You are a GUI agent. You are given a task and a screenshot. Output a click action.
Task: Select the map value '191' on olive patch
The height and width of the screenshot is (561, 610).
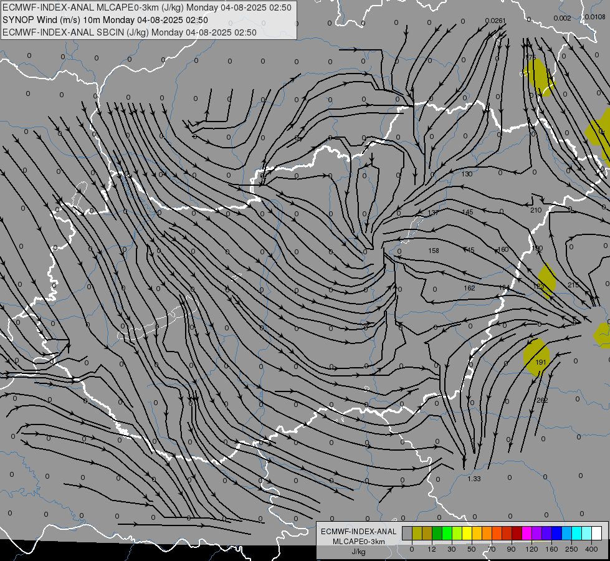[x=541, y=362]
